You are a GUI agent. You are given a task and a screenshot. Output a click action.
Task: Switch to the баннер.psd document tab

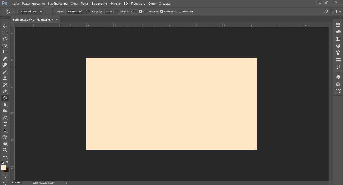click(x=33, y=19)
